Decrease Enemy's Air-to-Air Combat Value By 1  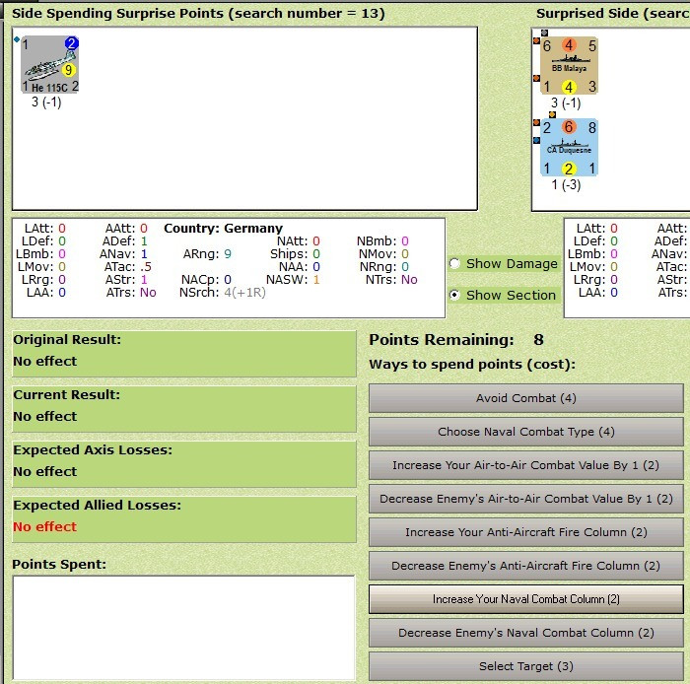pos(525,499)
